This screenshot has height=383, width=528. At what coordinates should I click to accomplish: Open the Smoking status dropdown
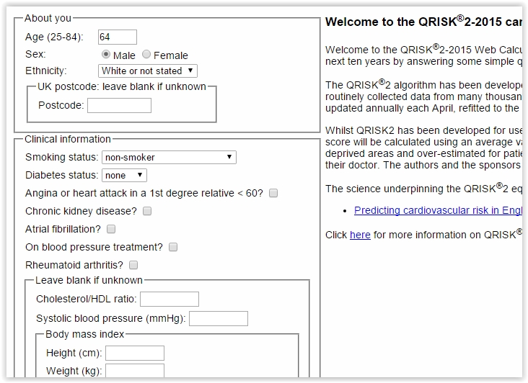coord(169,157)
